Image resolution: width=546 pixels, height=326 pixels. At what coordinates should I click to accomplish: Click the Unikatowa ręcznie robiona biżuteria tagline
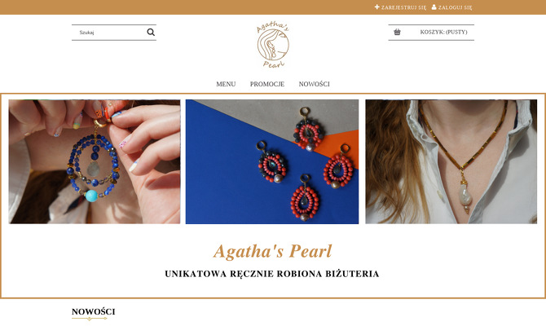coord(272,274)
